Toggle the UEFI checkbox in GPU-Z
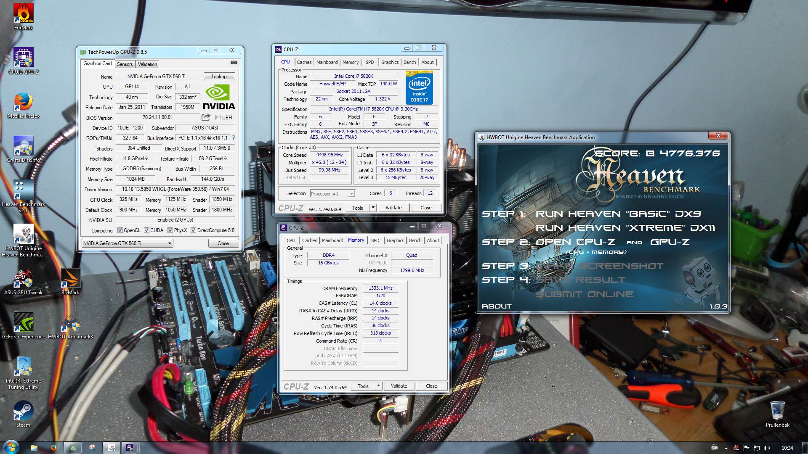Viewport: 808px width, 454px height. 218,118
